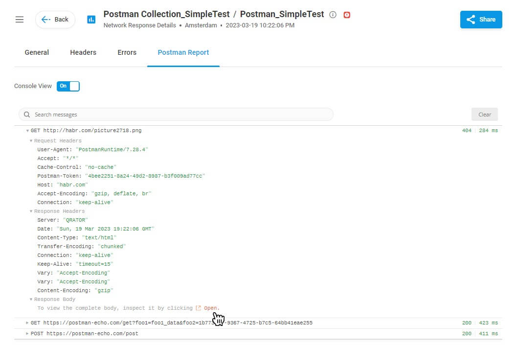Screen dimensions: 516x345
Task: Click the info icon beside Postman_SimpleTest
Action: point(333,15)
